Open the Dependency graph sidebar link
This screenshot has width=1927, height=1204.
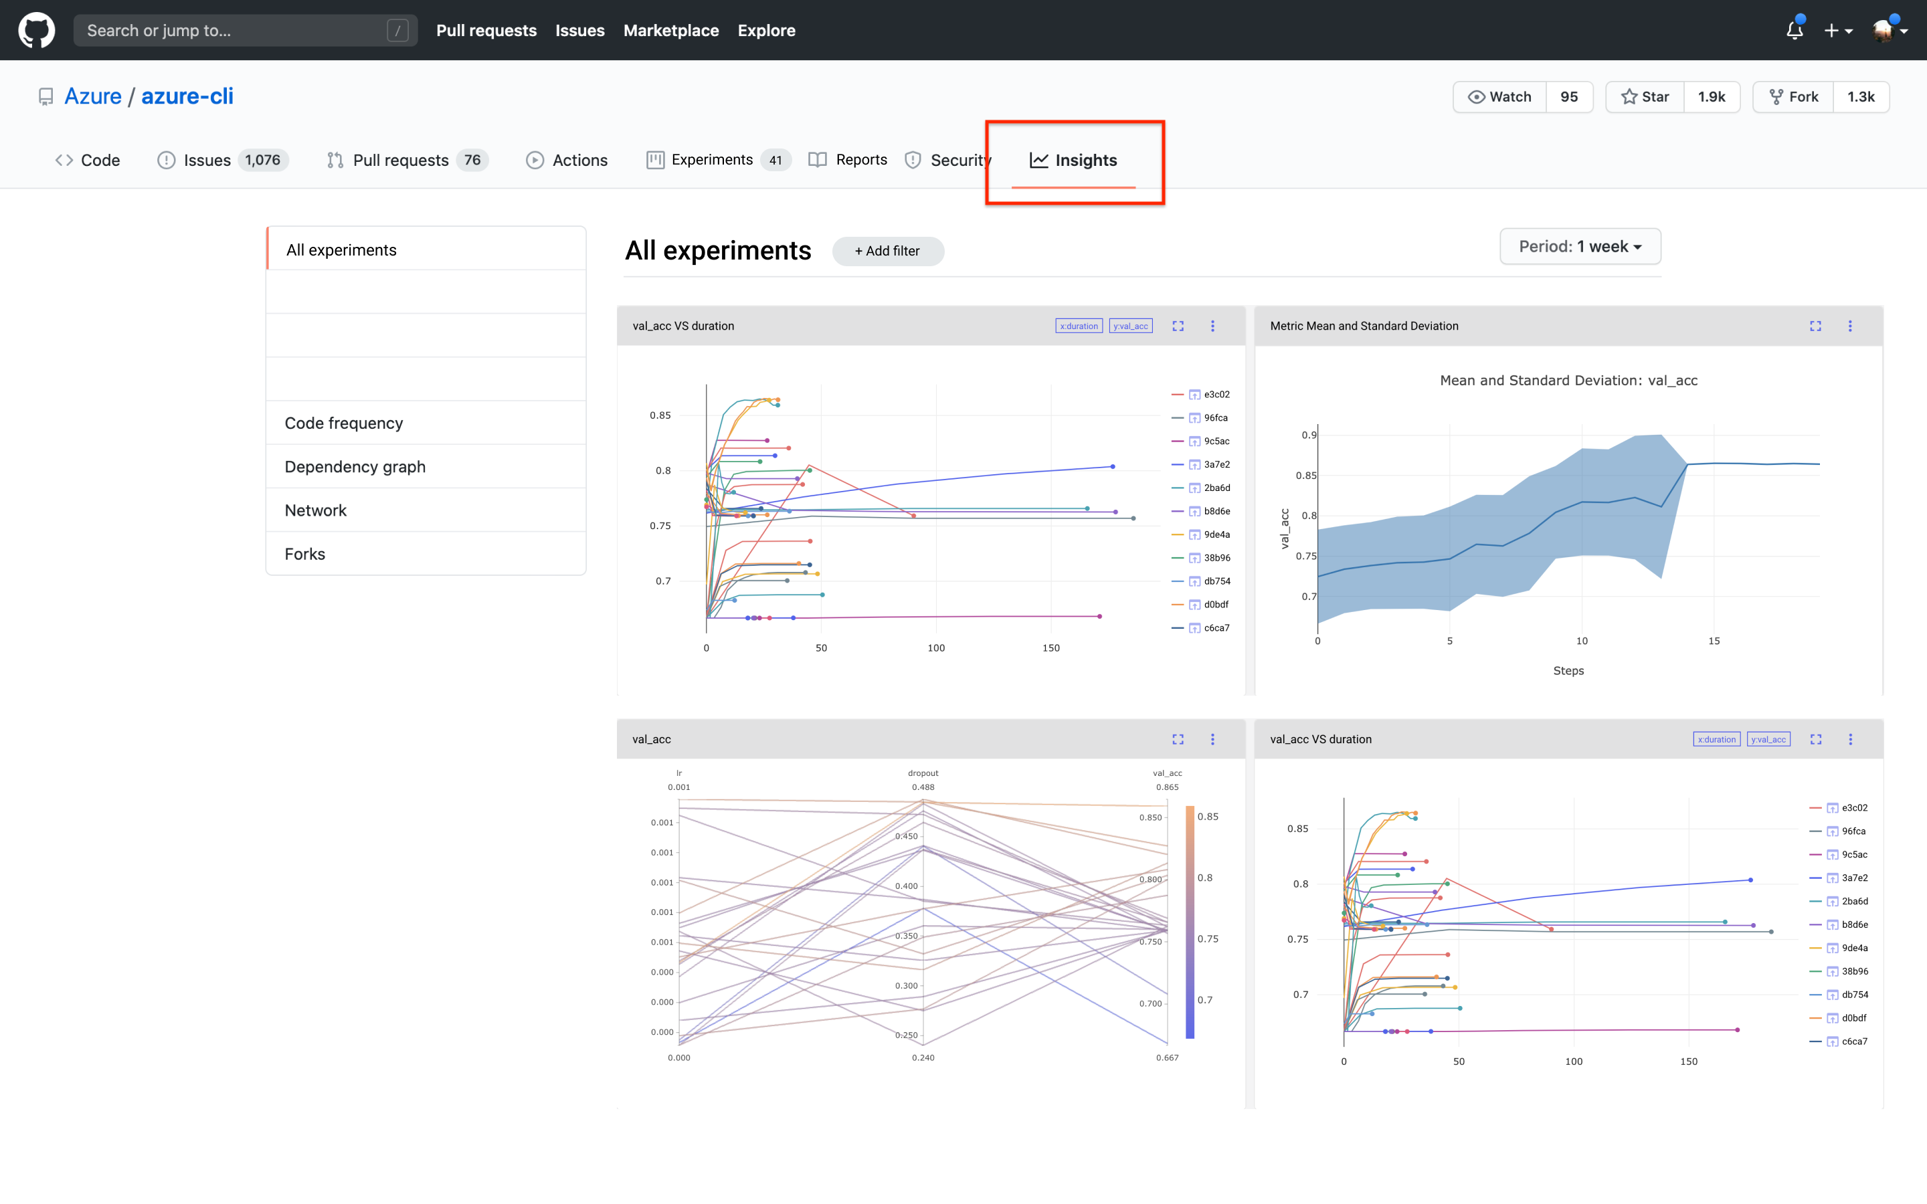click(355, 467)
